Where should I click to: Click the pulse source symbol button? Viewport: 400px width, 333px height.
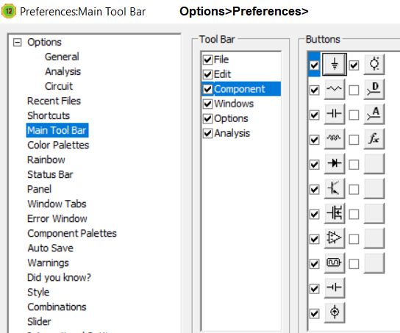(335, 262)
